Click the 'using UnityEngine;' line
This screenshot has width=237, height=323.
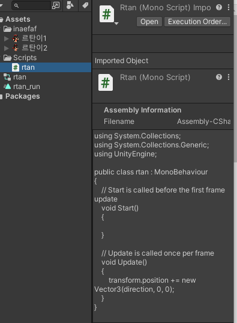point(125,154)
